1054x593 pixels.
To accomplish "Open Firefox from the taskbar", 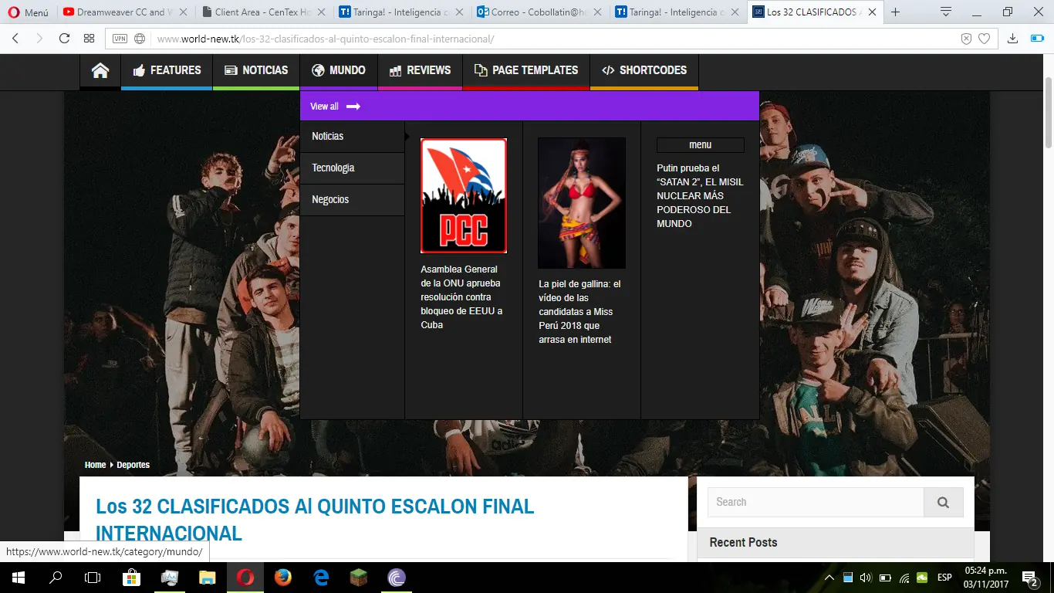I will [283, 577].
